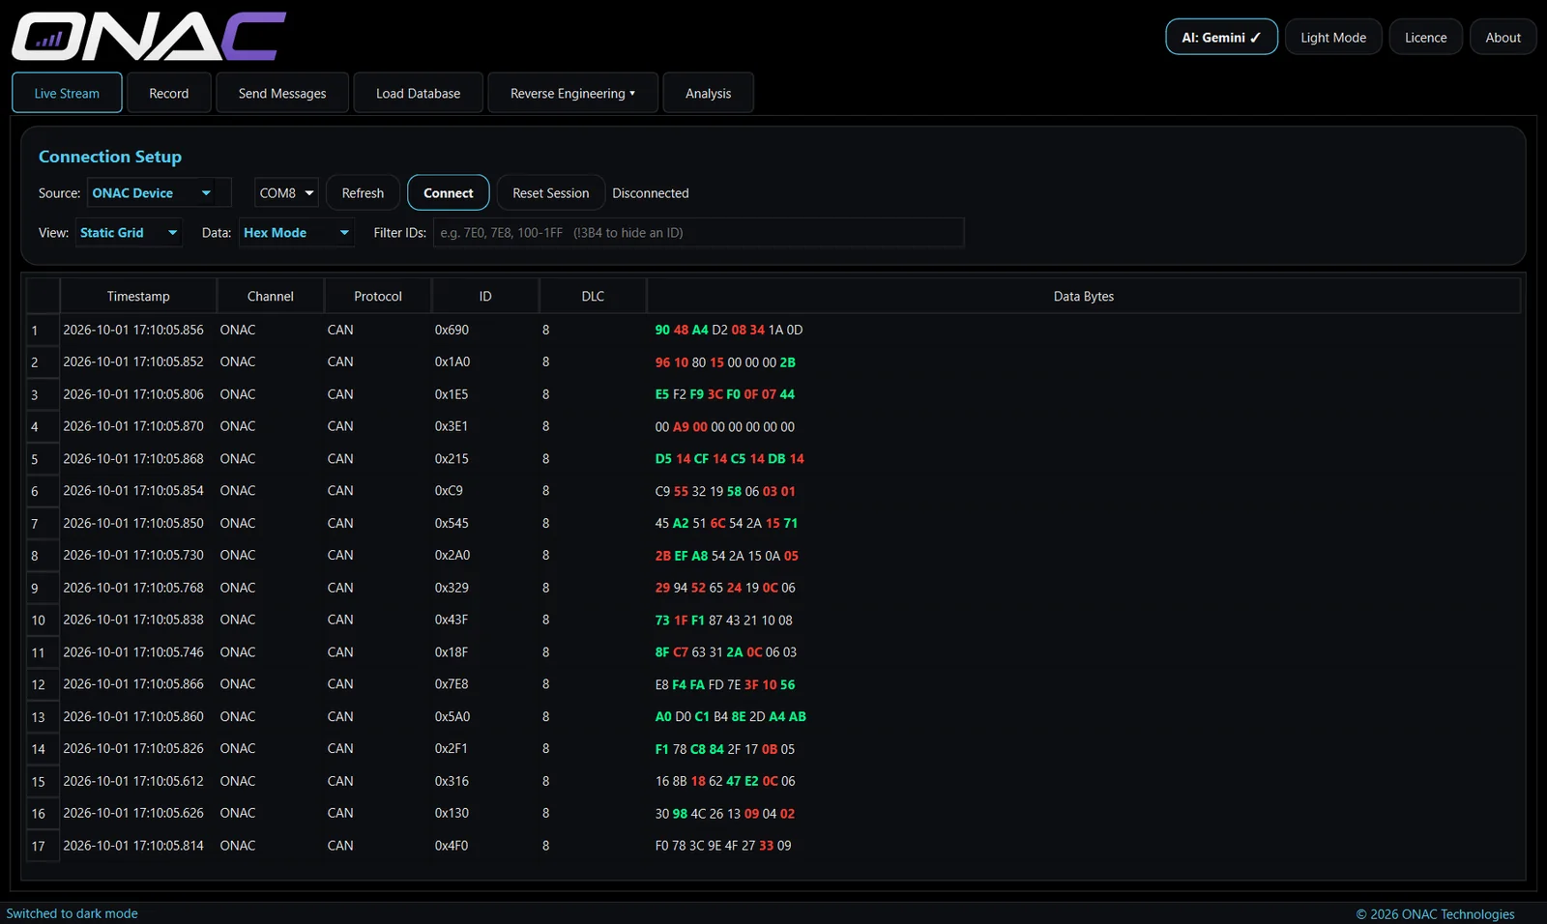The height and width of the screenshot is (924, 1547).
Task: Switch to the Live Stream tab
Action: pyautogui.click(x=67, y=94)
